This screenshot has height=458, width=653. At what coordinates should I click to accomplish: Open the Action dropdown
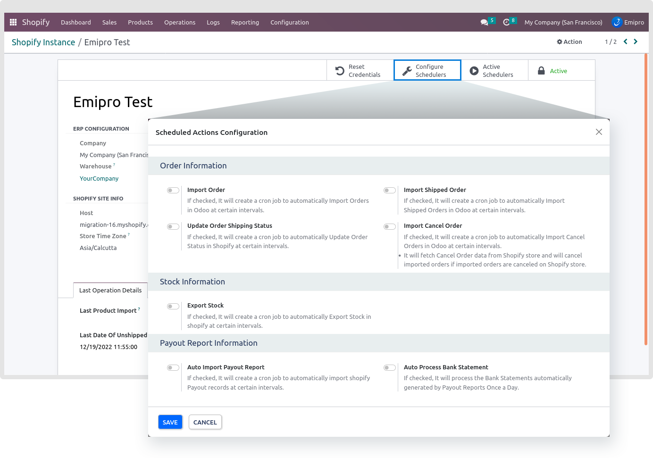click(569, 42)
